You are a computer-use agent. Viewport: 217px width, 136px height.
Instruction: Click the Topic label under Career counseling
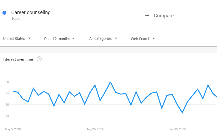[16, 18]
